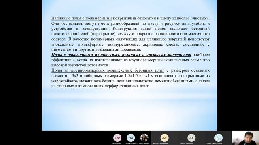Image resolution: width=259 pixels, height=145 pixels.
Task: Select participant avatar with initials НА
Action: 131,138
